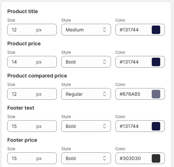Click the #303030 hex color text

[x=130, y=158]
